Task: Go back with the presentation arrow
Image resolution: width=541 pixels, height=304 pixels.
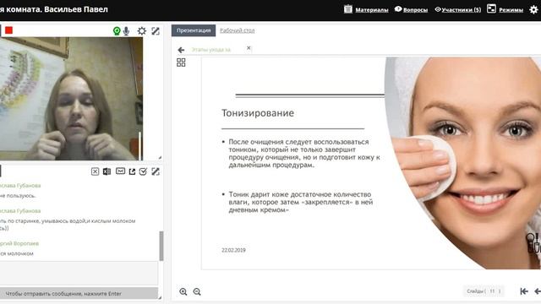Action: tap(181, 51)
